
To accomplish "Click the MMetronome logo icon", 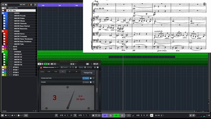I will (x=41, y=67).
